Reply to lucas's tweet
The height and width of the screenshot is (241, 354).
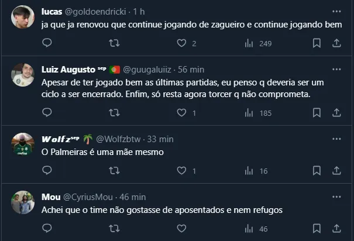point(47,43)
